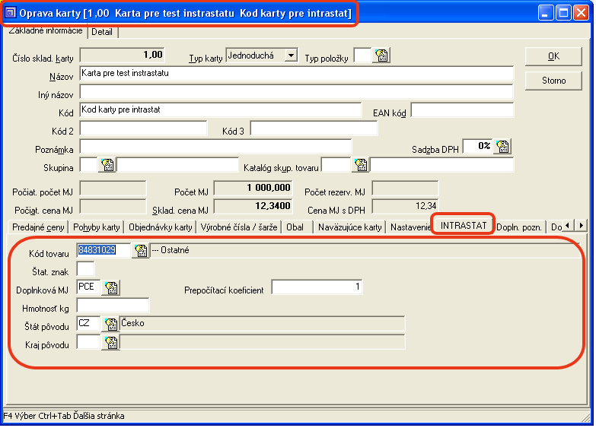This screenshot has width=596, height=428.
Task: Click the 'Česko' country name text
Action: [132, 323]
